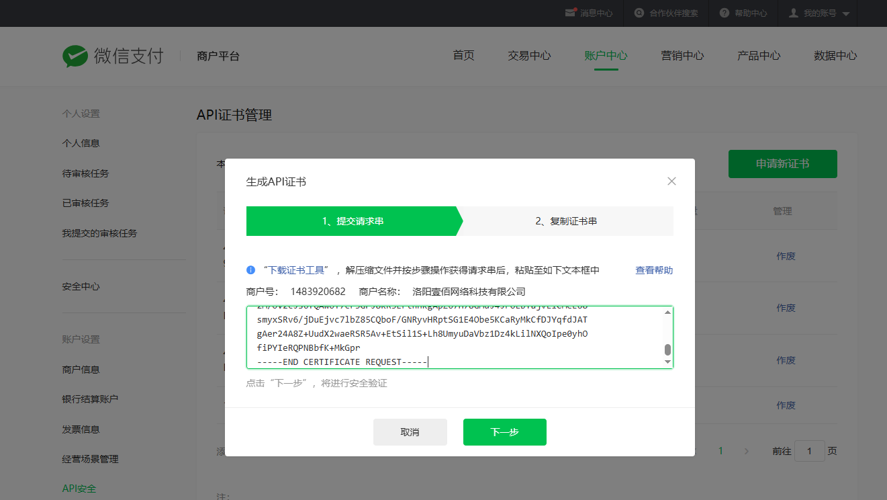Click the next page arrow in pagination
The image size is (887, 500).
[x=747, y=451]
